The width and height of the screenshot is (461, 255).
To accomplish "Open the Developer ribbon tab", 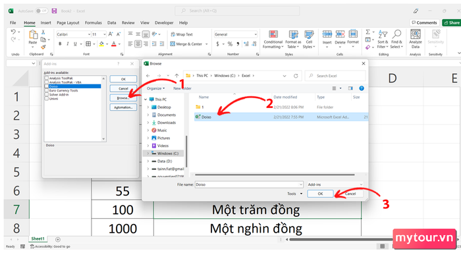I will coord(164,22).
